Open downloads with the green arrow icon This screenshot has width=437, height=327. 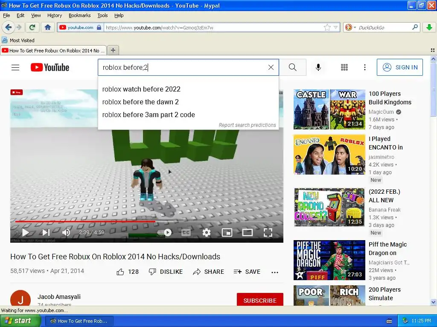pyautogui.click(x=429, y=27)
